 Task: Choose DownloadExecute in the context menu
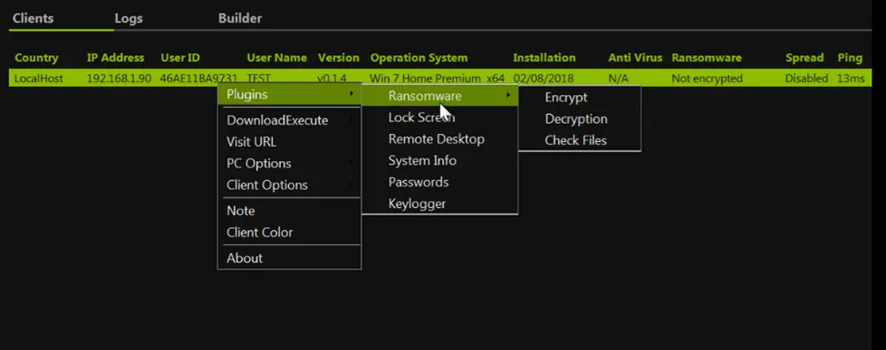tap(289, 120)
